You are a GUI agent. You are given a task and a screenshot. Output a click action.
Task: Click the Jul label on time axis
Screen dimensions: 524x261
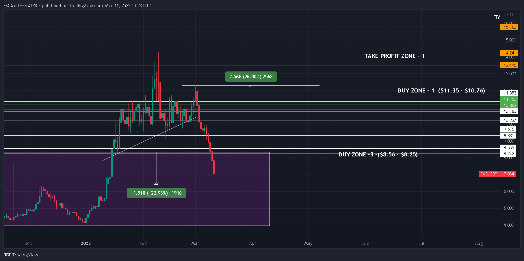421,243
